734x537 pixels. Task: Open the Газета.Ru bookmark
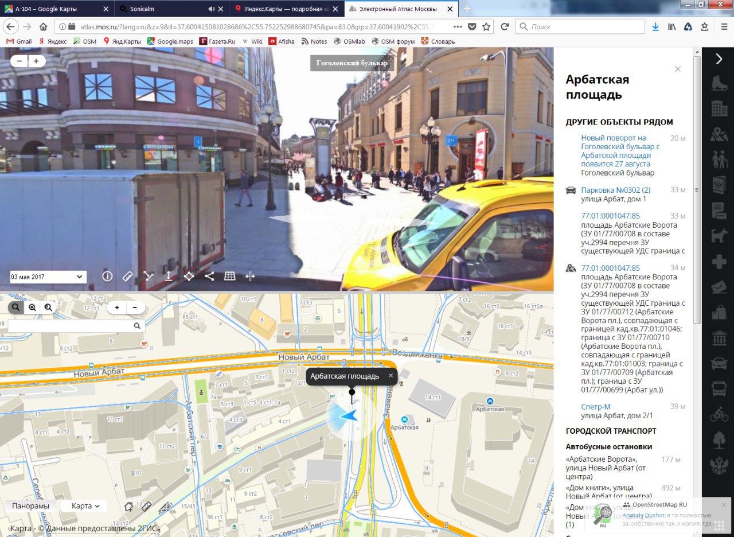coord(217,41)
